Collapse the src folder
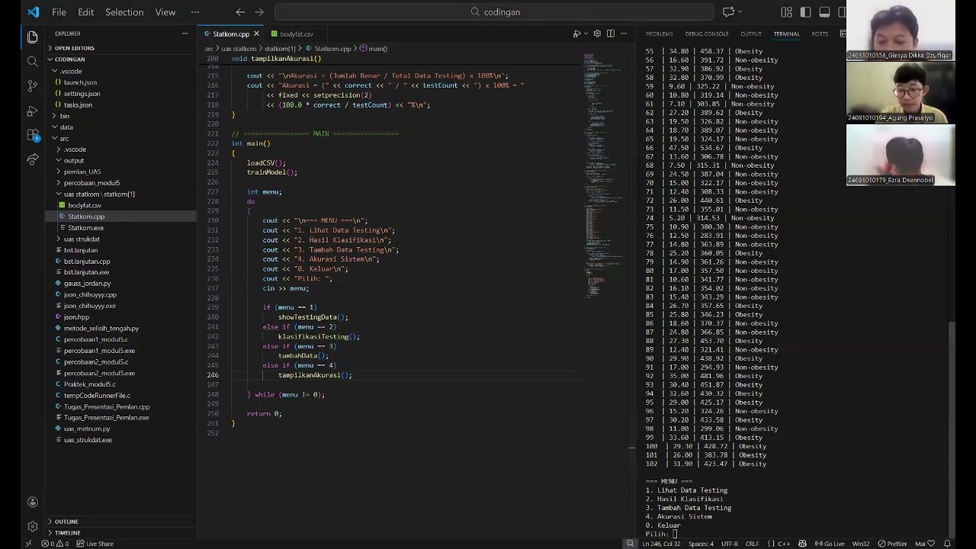This screenshot has width=976, height=549. [64, 138]
